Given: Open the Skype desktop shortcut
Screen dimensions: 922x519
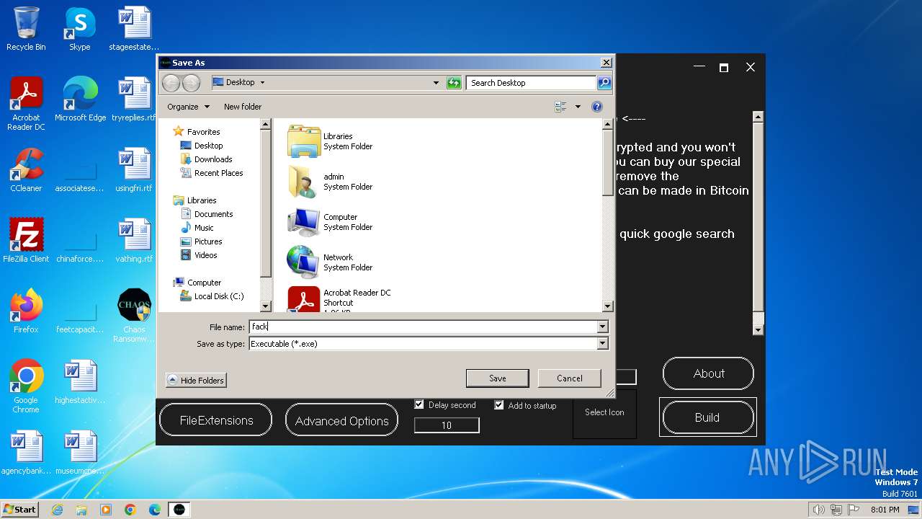Looking at the screenshot, I should (x=79, y=29).
